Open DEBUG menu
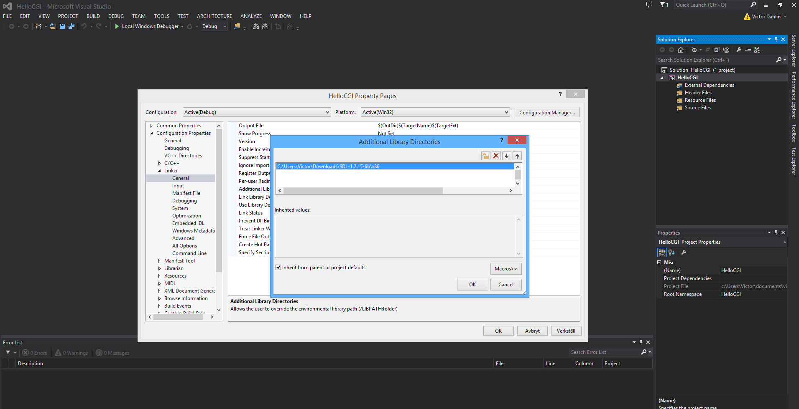This screenshot has width=799, height=409. pyautogui.click(x=116, y=16)
